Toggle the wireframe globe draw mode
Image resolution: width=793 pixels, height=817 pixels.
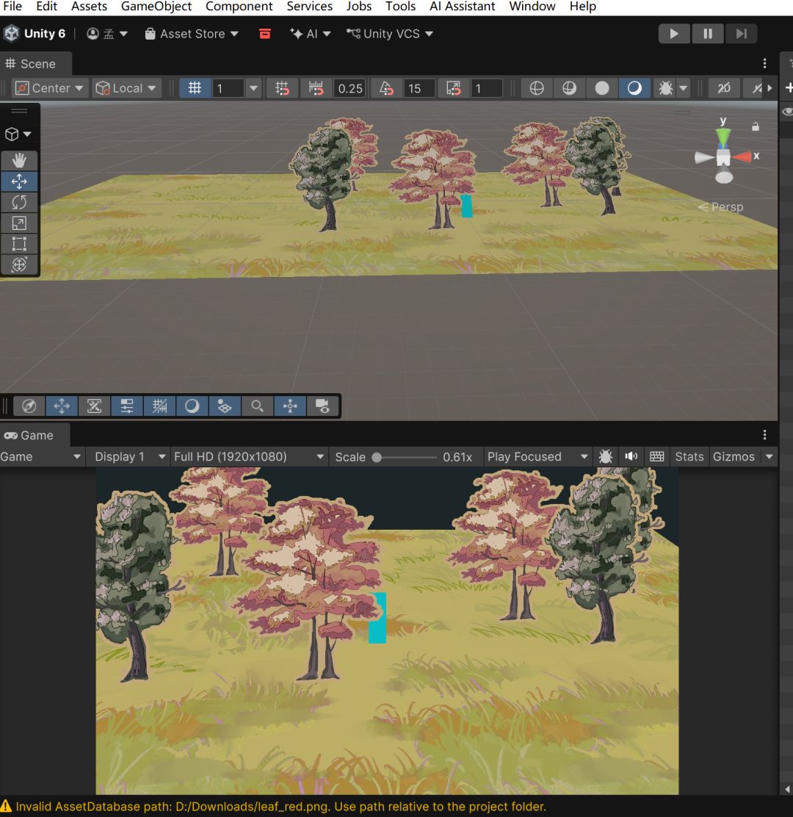point(537,88)
